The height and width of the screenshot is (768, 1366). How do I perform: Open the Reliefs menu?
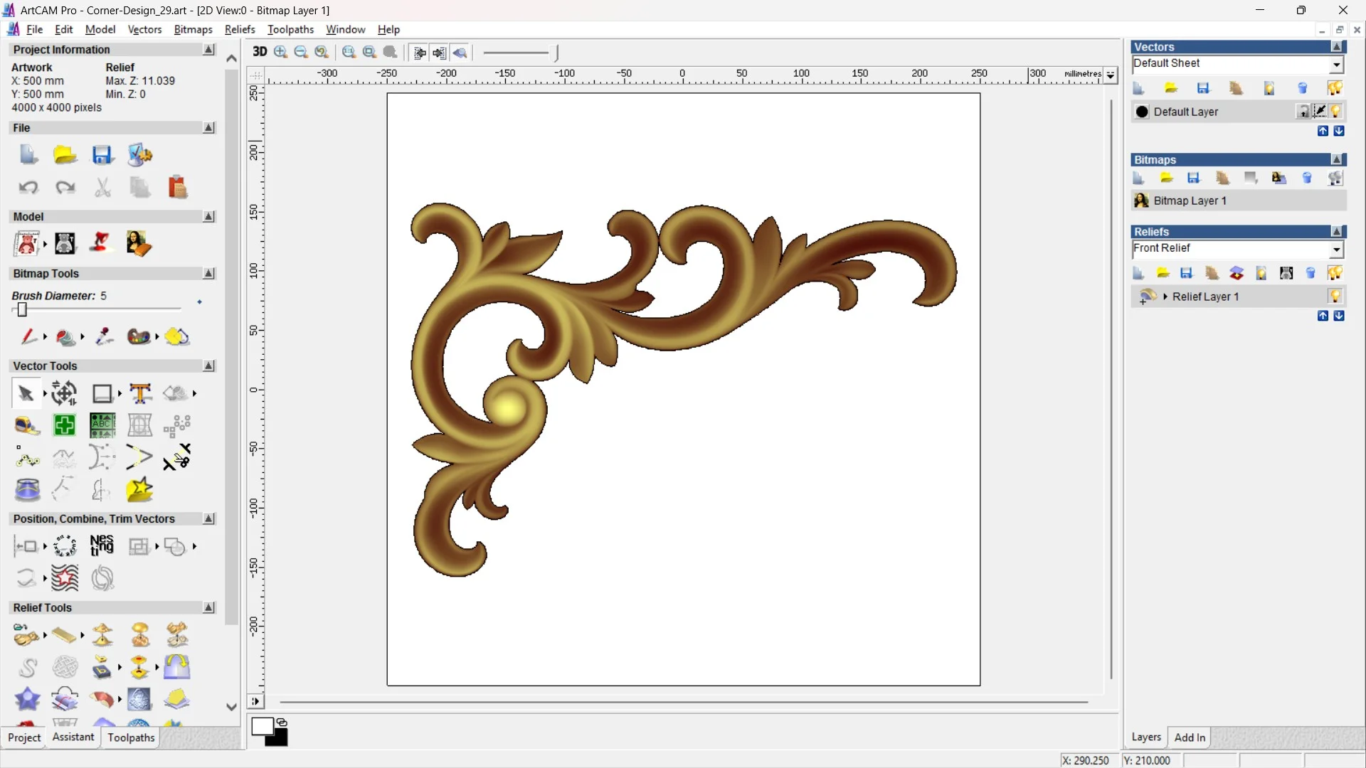tap(240, 29)
